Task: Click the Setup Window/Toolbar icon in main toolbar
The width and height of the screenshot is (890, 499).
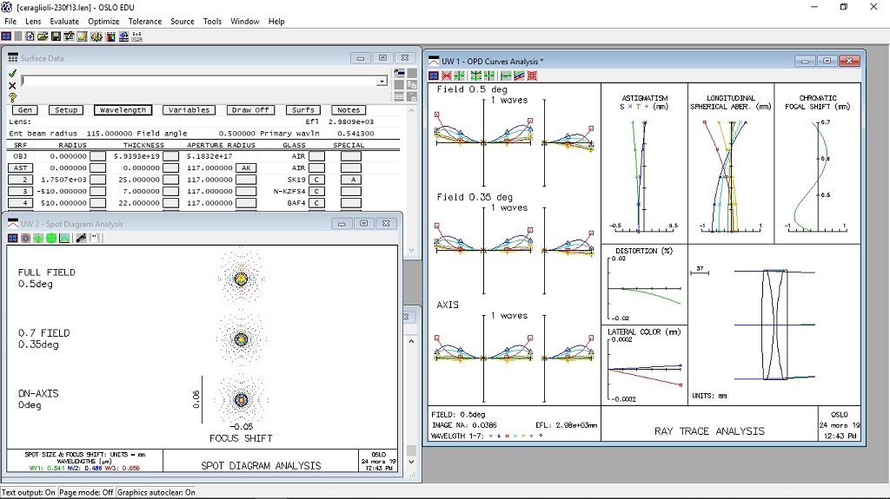Action: [6, 36]
